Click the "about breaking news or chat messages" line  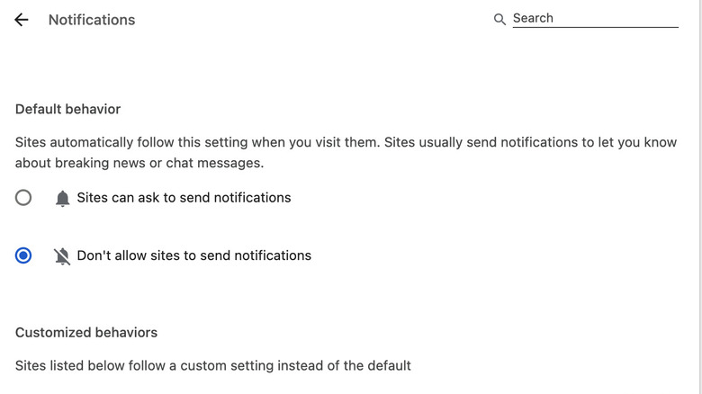coord(139,163)
